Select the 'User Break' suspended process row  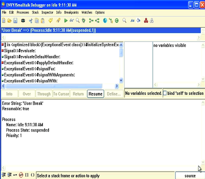[101, 30]
